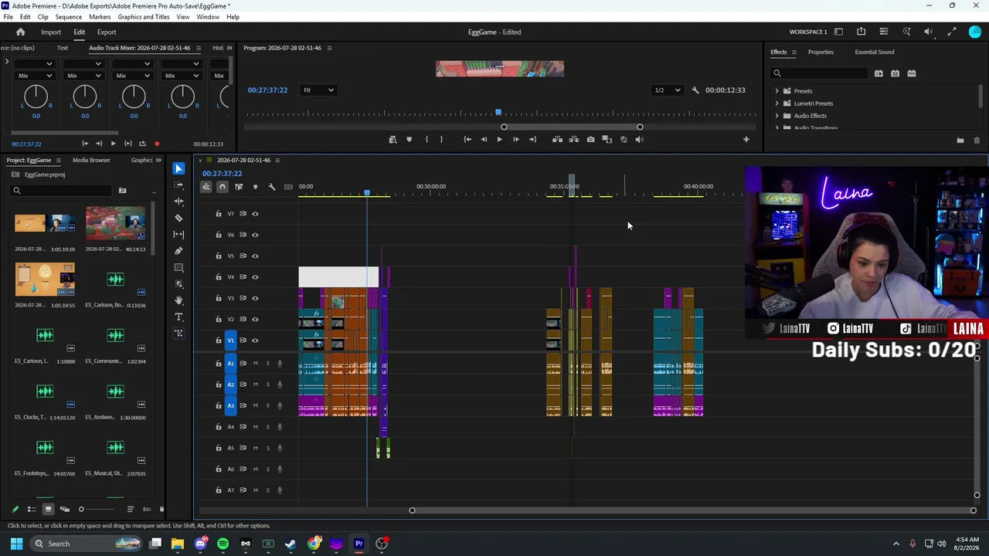Go to Home screen icon
Viewport: 989px width, 556px height.
coord(20,32)
